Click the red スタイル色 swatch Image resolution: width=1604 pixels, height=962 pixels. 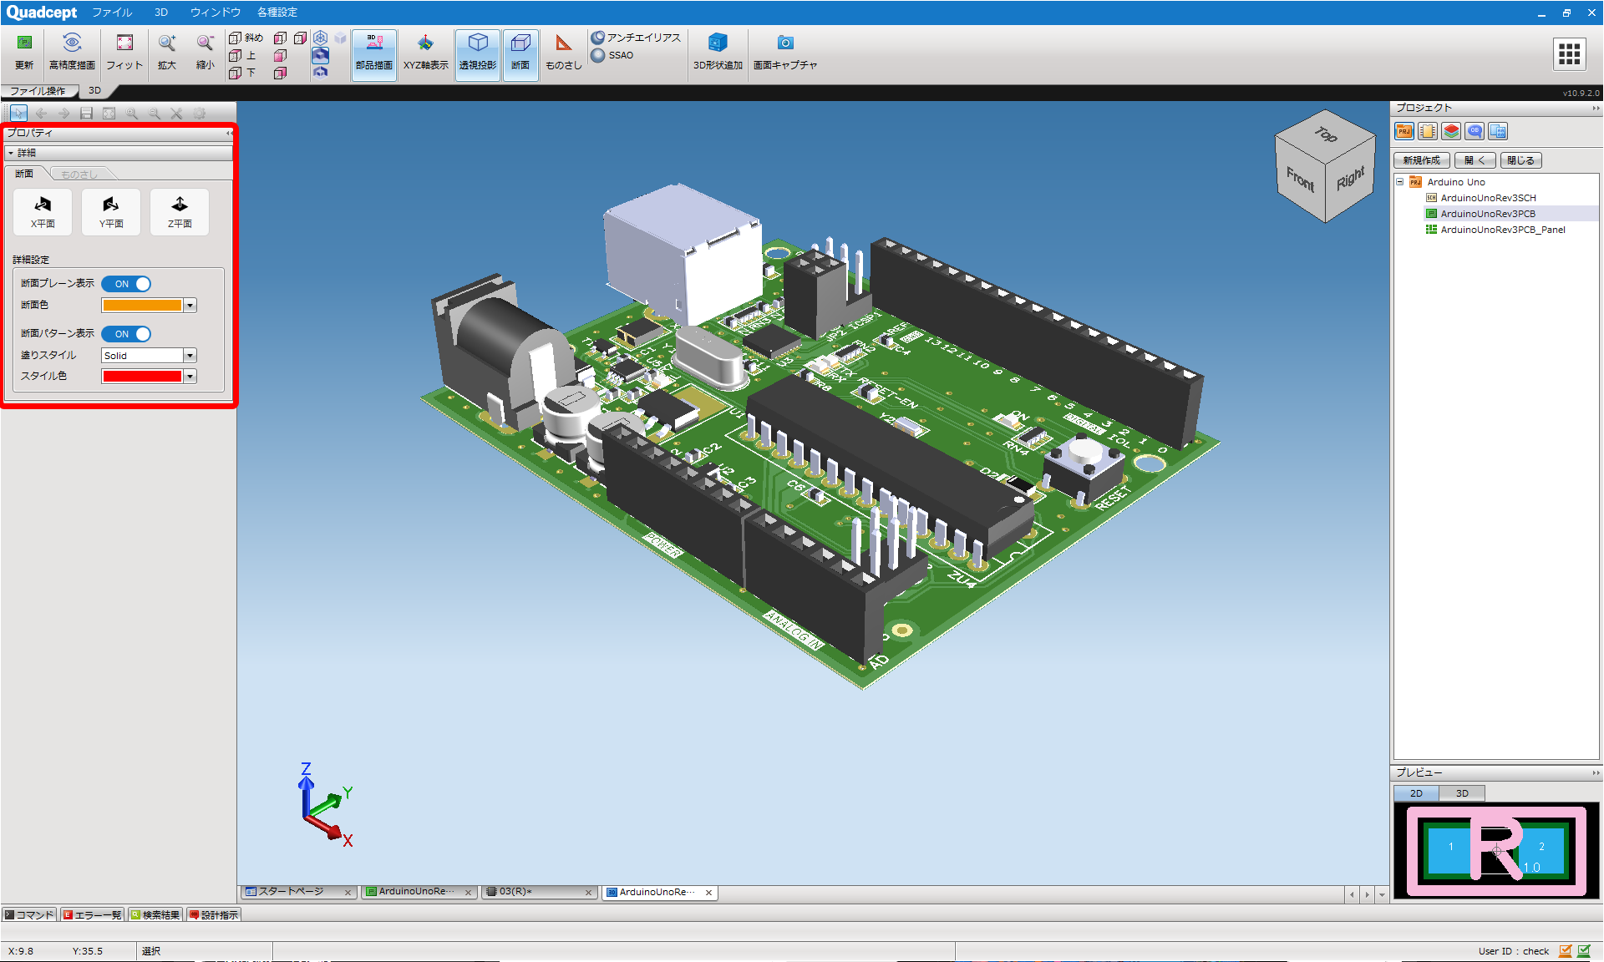[142, 377]
